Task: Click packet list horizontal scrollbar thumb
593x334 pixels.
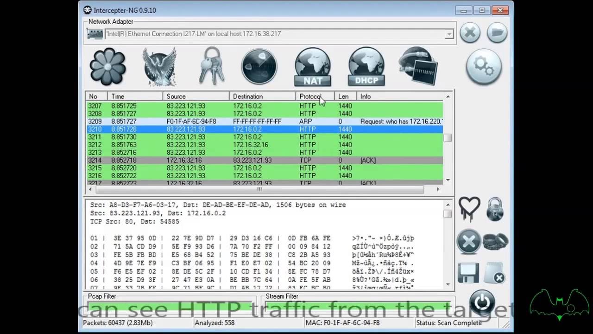Action: [x=259, y=189]
